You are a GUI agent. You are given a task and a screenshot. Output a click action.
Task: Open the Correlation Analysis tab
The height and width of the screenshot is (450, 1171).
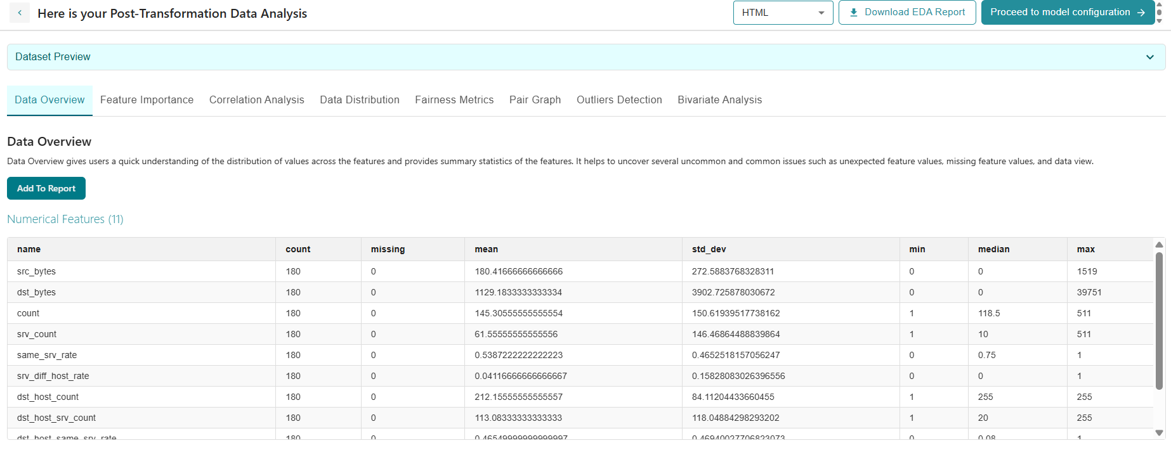tap(256, 100)
